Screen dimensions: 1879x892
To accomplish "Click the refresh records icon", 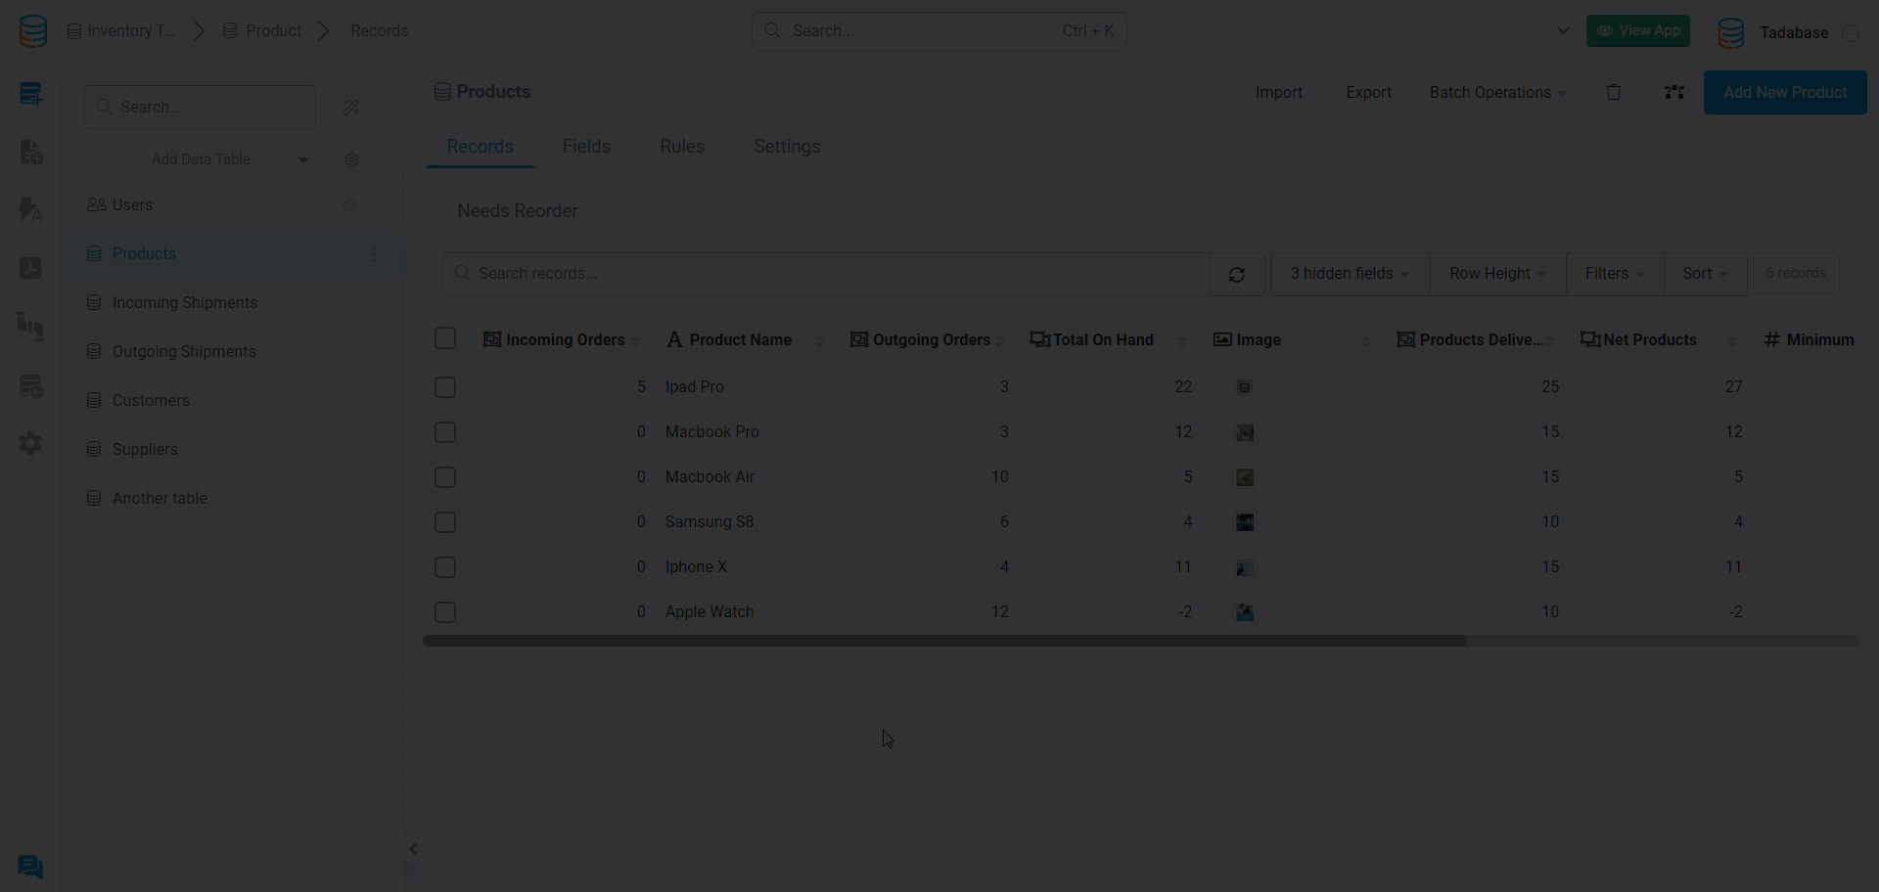I will point(1237,275).
